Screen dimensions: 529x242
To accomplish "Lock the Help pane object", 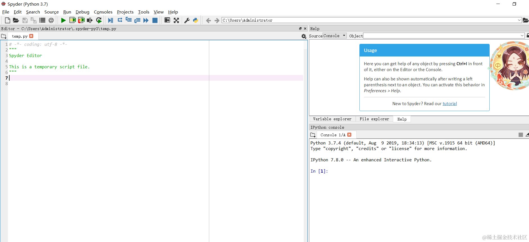I will [528, 36].
